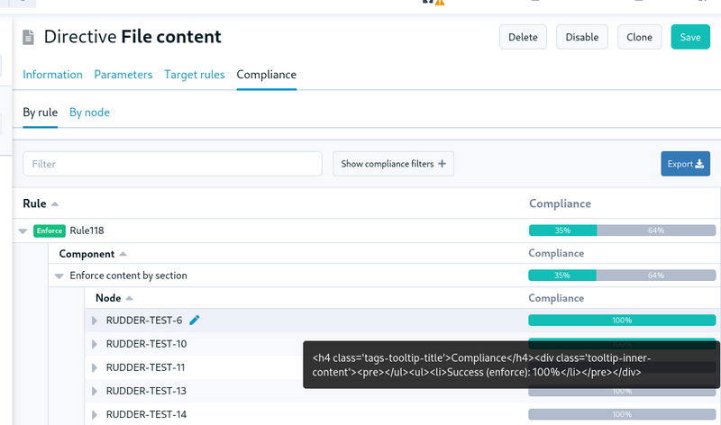This screenshot has height=425, width=721.
Task: Click the top-level Compliance column header
Action: (x=560, y=203)
